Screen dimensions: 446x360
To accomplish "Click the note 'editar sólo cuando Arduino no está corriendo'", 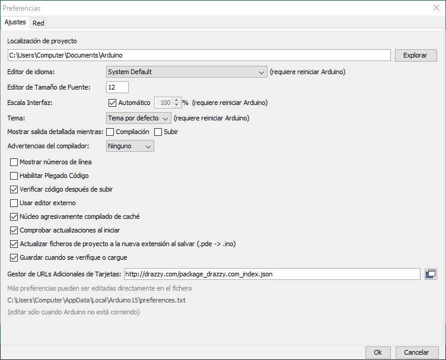I will tap(74, 312).
